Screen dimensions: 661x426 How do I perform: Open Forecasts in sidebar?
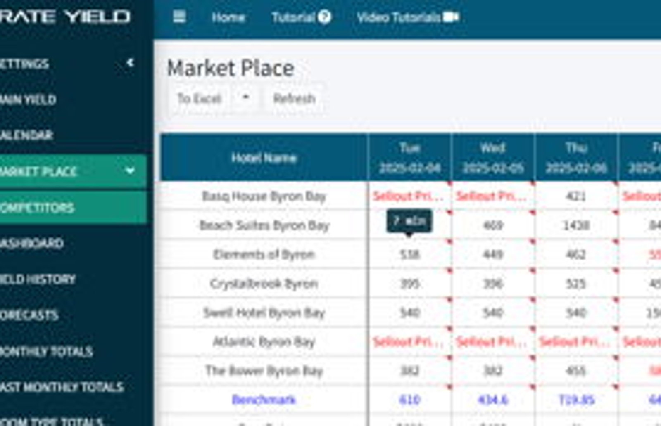[x=29, y=315]
